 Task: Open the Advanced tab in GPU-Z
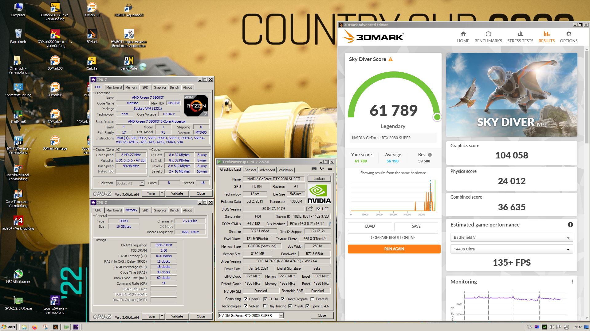tap(267, 170)
